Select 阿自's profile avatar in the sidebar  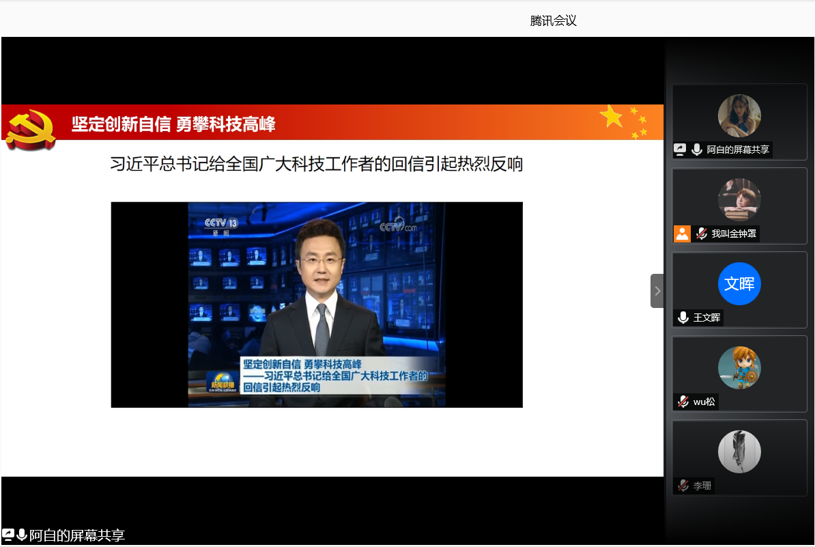pyautogui.click(x=739, y=115)
